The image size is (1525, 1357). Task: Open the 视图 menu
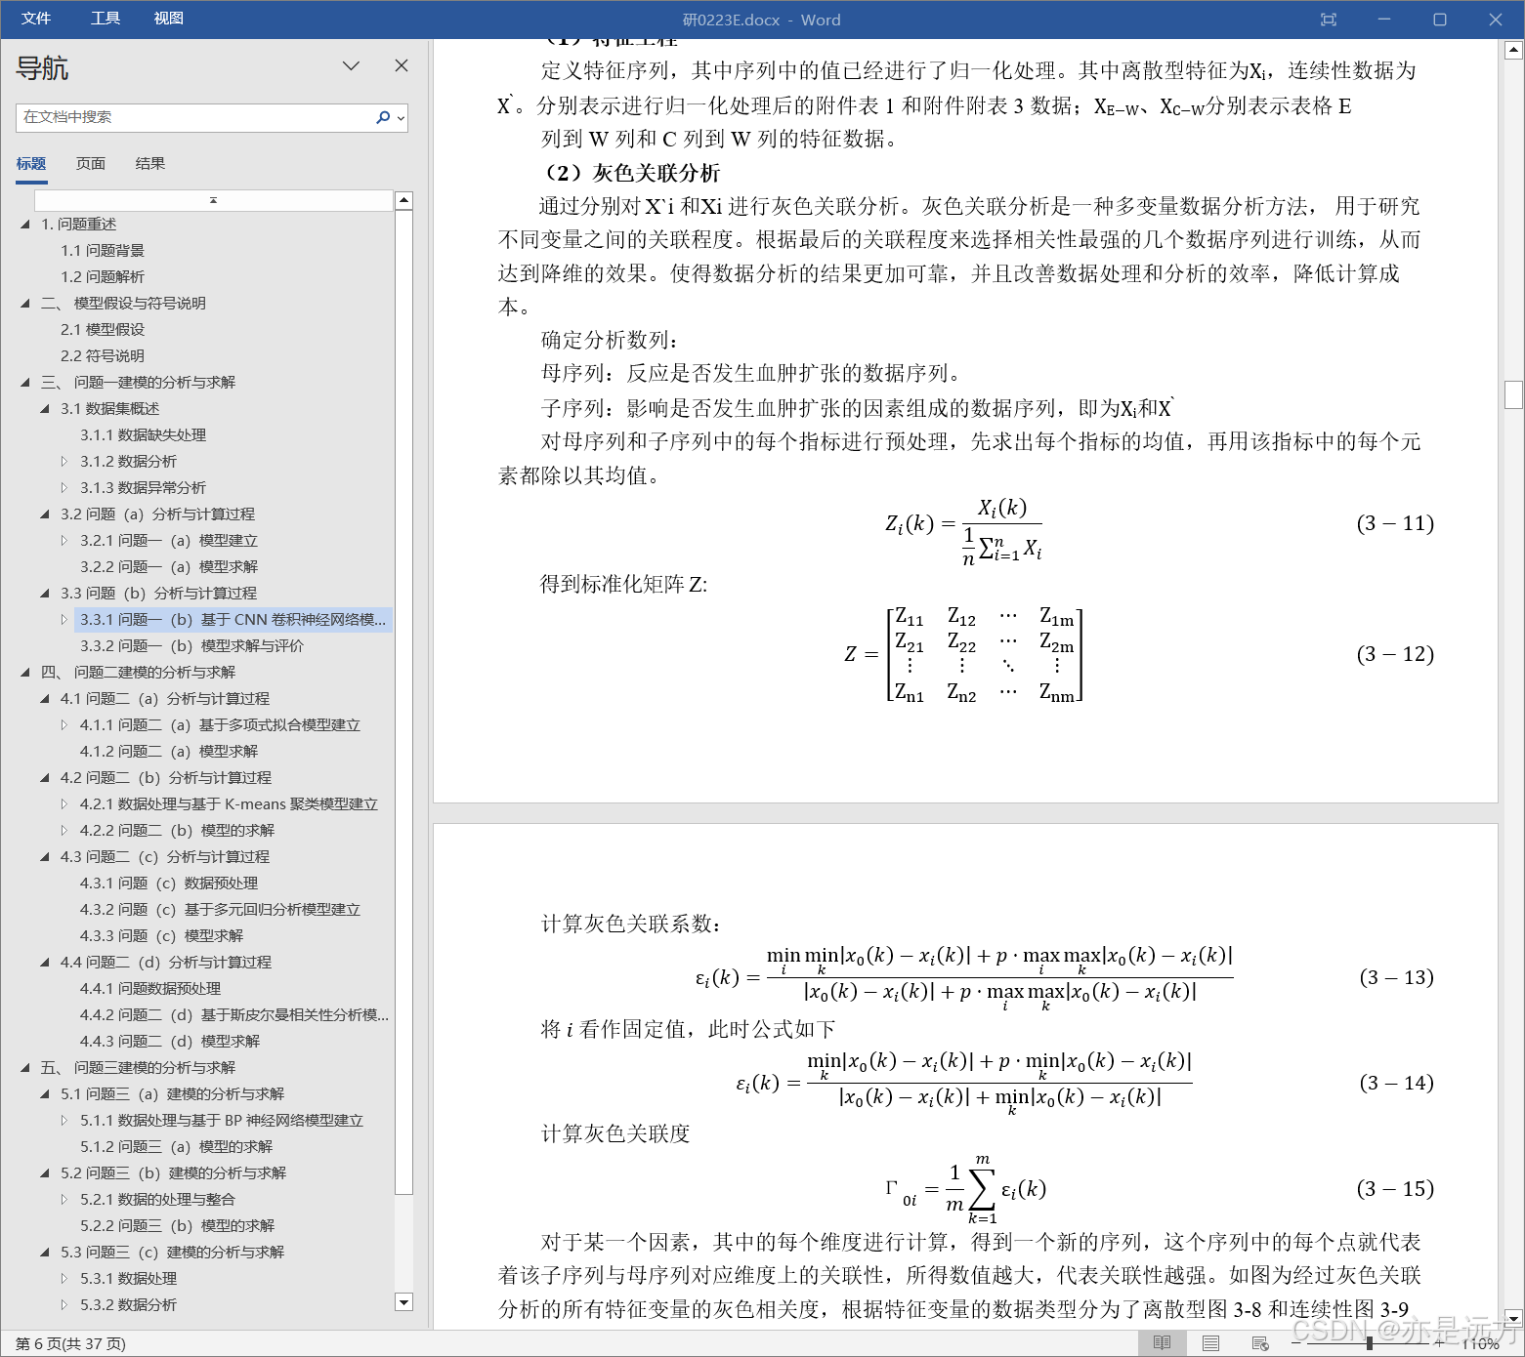point(169,19)
